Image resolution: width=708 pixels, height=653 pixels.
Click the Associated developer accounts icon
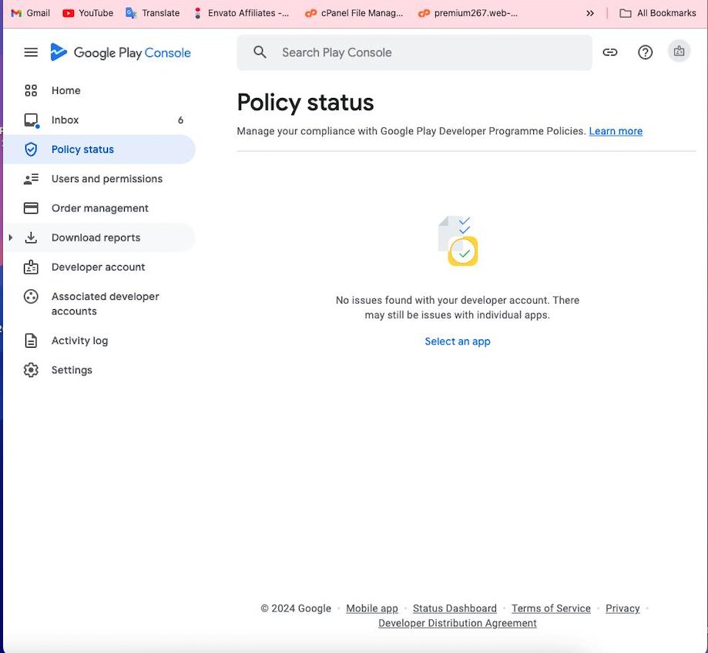click(31, 297)
